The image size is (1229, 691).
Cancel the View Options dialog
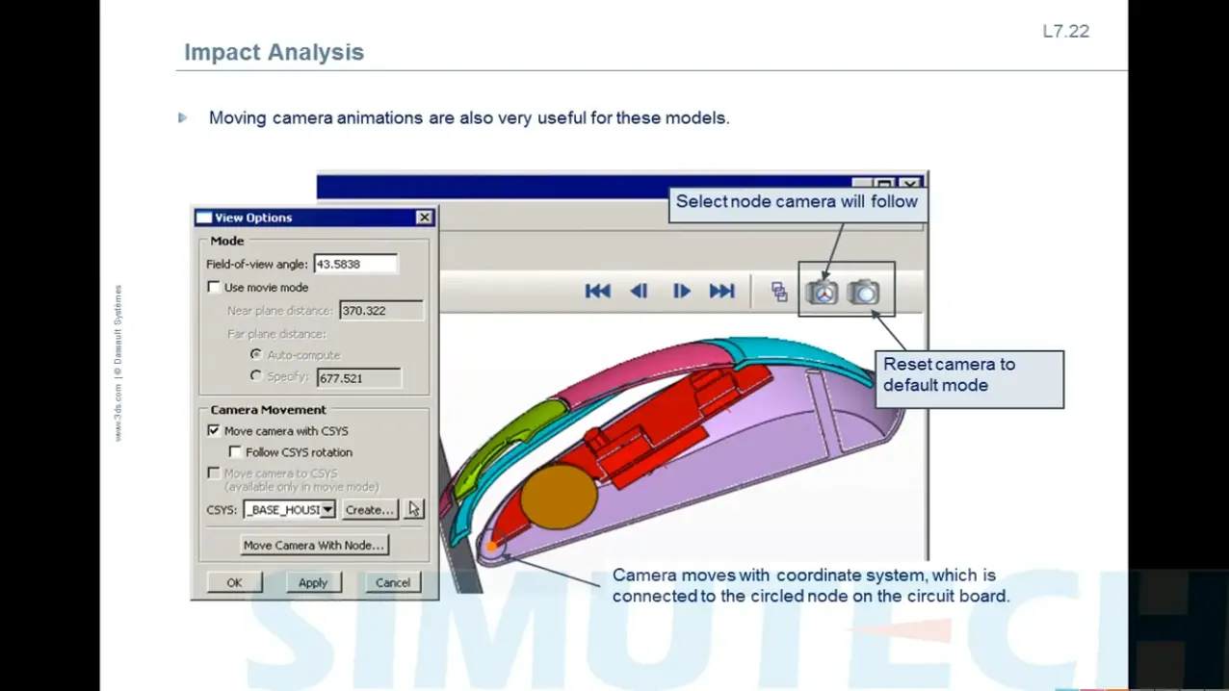(393, 582)
